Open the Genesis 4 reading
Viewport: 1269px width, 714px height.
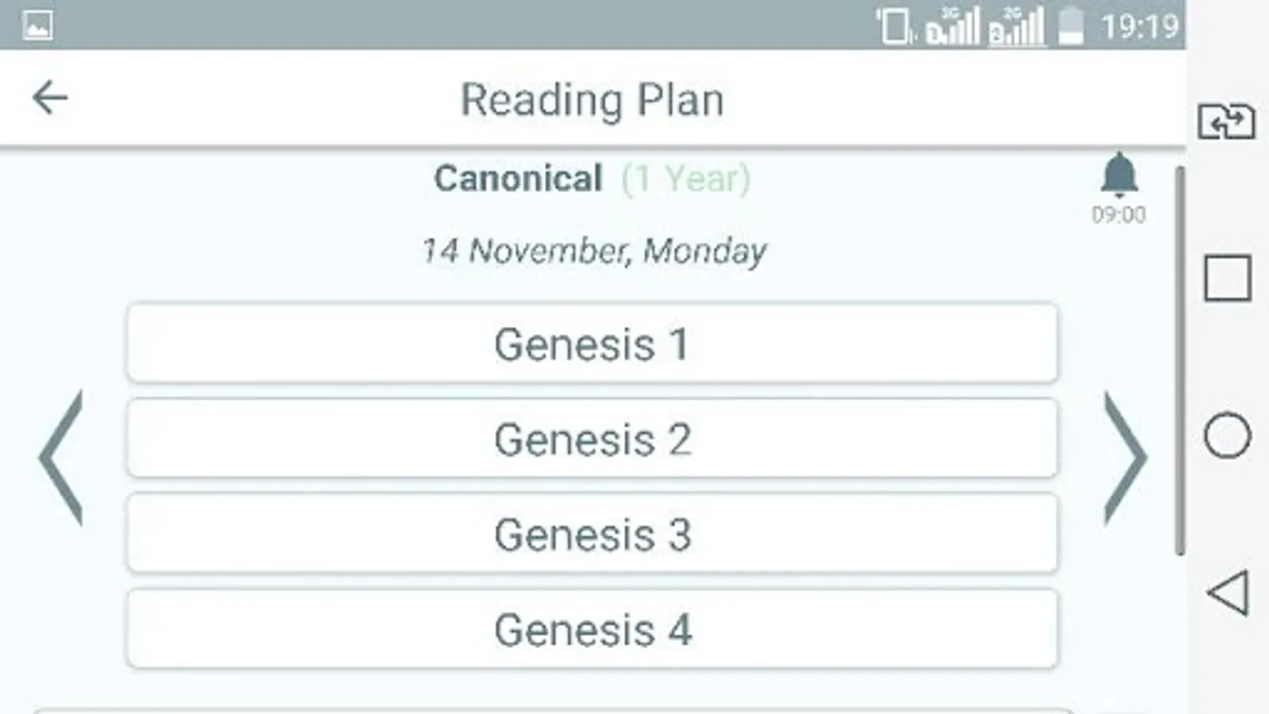pyautogui.click(x=592, y=629)
